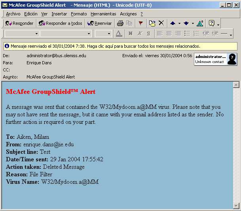The height and width of the screenshot is (211, 241).
Task: Open the Archivo menu
Action: [13, 14]
